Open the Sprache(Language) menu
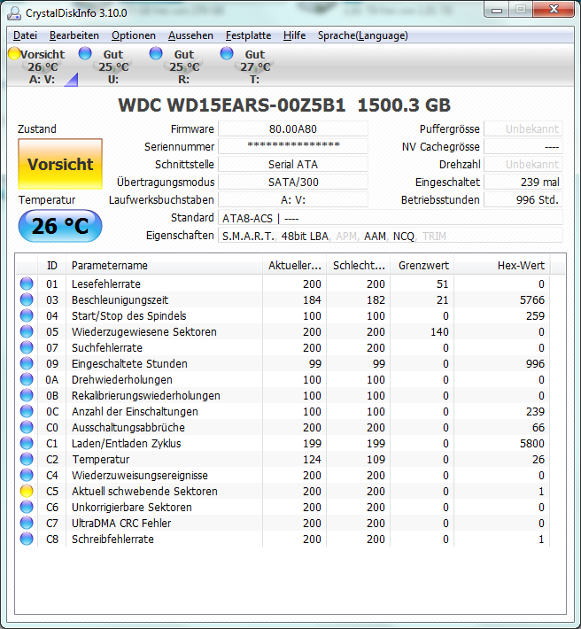The width and height of the screenshot is (581, 629). tap(363, 35)
